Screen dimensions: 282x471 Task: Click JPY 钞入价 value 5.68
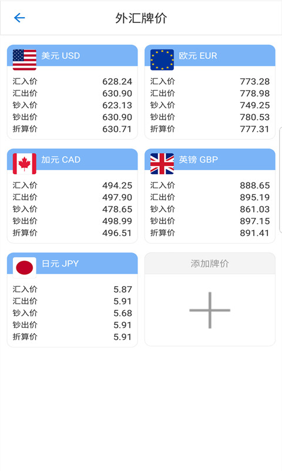pyautogui.click(x=123, y=313)
